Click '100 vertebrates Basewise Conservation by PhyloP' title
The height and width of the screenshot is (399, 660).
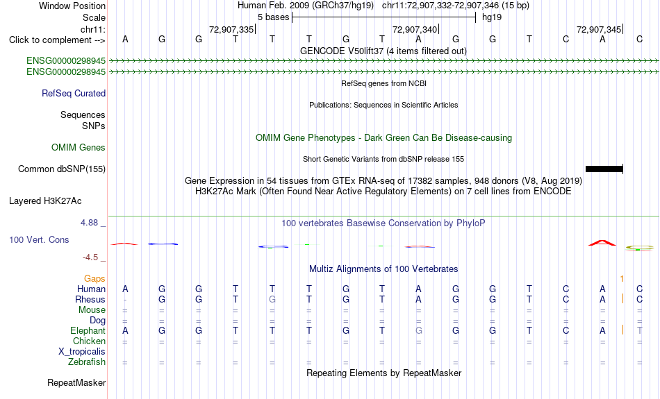[x=383, y=223]
